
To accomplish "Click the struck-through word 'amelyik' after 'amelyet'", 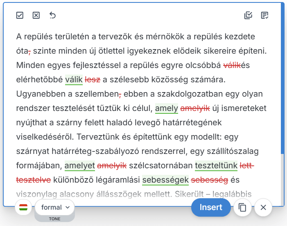I will (112, 165).
